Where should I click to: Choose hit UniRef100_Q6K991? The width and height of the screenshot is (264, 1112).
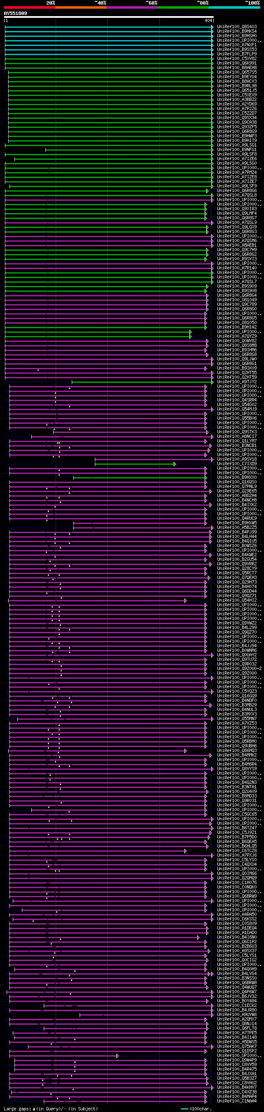(x=237, y=63)
